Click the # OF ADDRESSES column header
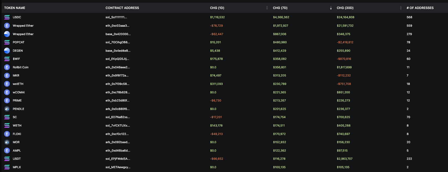Image resolution: width=448 pixels, height=172 pixels. (420, 8)
